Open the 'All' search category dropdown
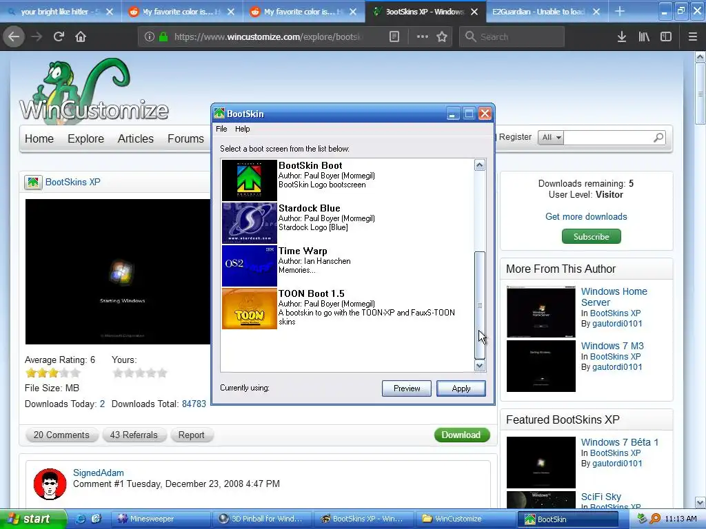Viewport: 706px width, 529px height. click(x=551, y=137)
